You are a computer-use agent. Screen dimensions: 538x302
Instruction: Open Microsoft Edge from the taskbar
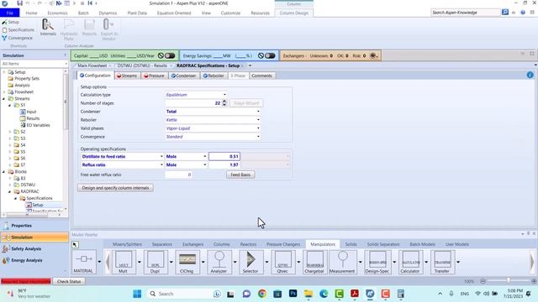coord(324,294)
